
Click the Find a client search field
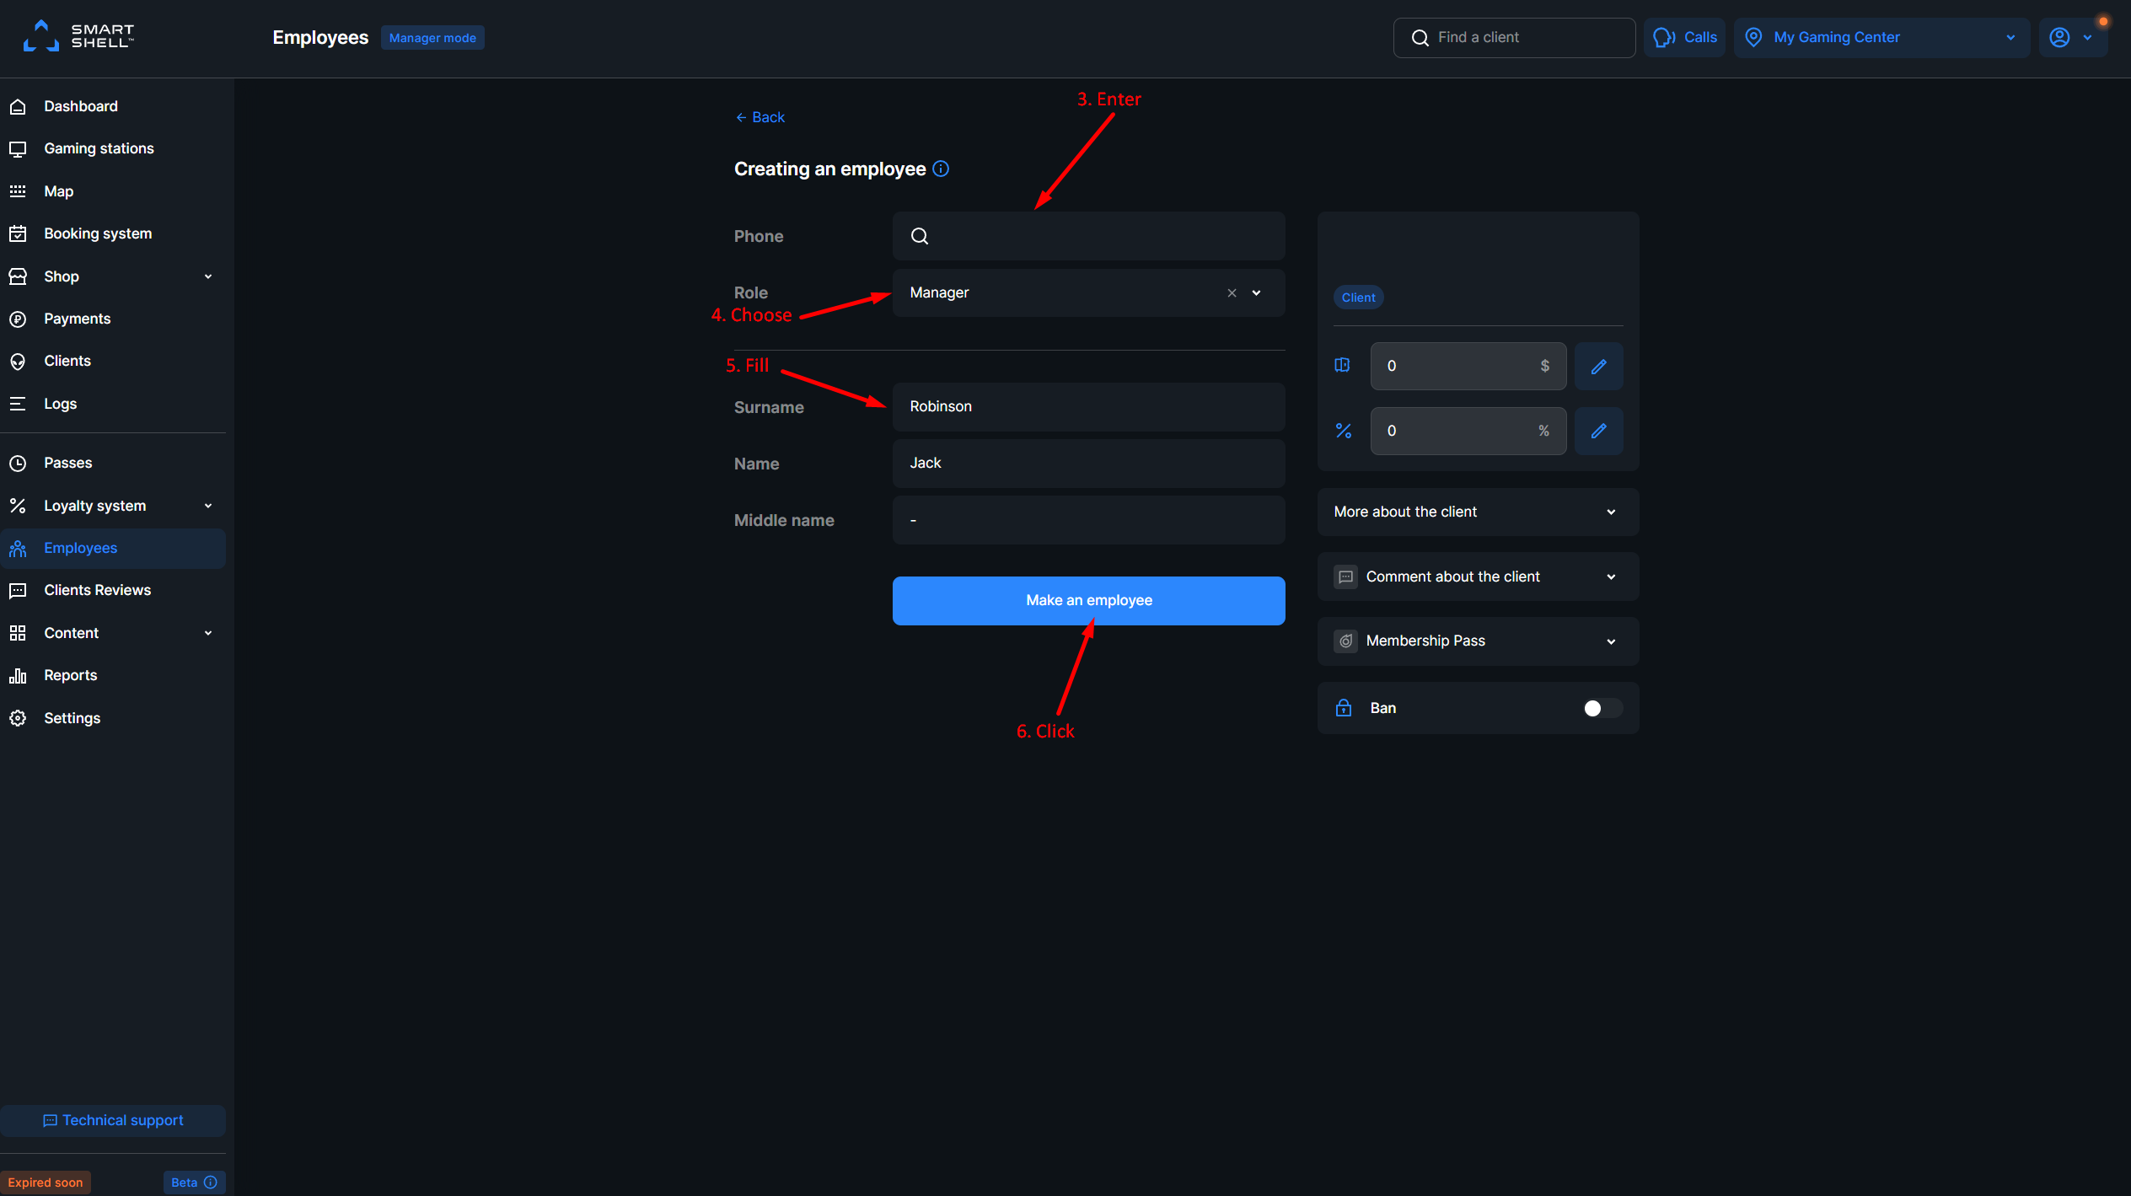[x=1514, y=37]
